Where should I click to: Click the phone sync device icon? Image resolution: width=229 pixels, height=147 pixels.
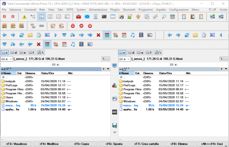(x=95, y=17)
